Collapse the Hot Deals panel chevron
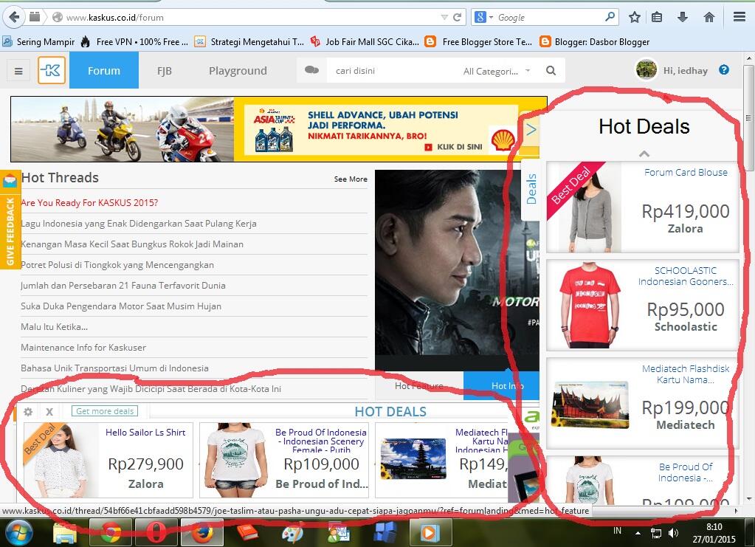Screen dimensions: 755x547 pos(644,154)
